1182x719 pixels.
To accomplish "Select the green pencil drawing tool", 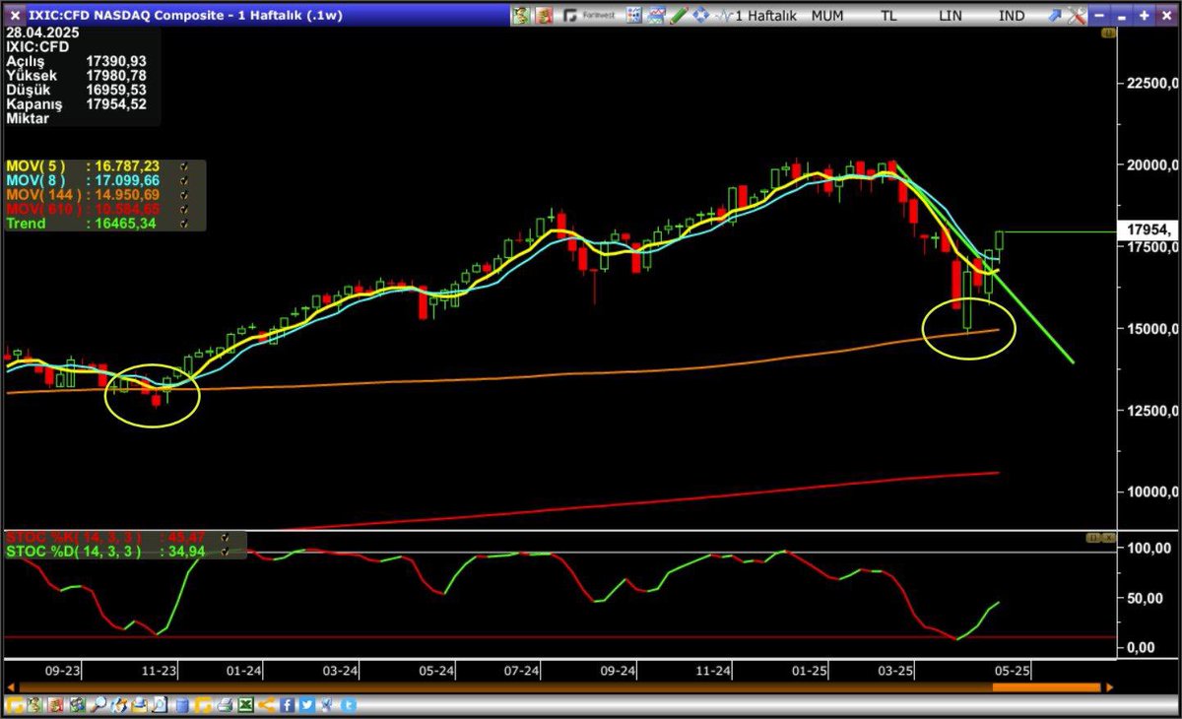I will point(679,15).
